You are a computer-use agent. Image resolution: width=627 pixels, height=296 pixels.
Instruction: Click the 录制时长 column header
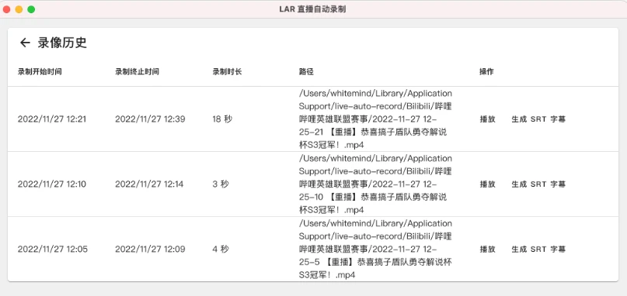click(227, 72)
